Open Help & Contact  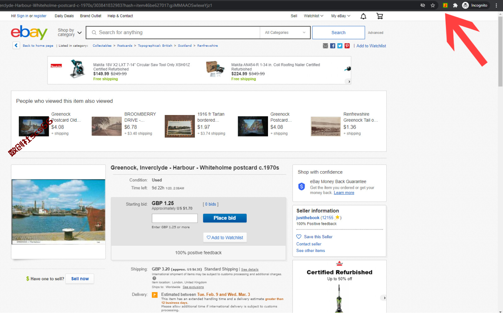point(120,16)
